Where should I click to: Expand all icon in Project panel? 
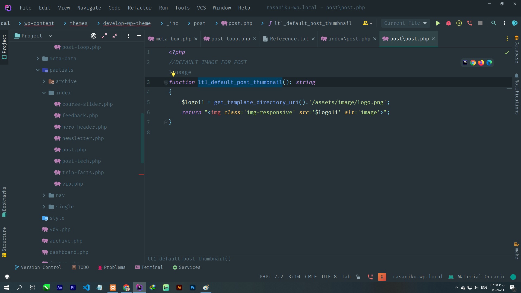coord(104,36)
